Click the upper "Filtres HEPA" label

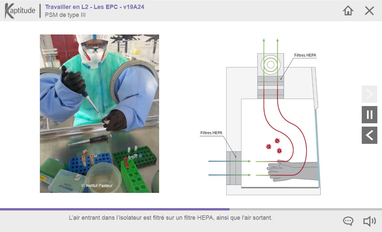pyautogui.click(x=305, y=55)
